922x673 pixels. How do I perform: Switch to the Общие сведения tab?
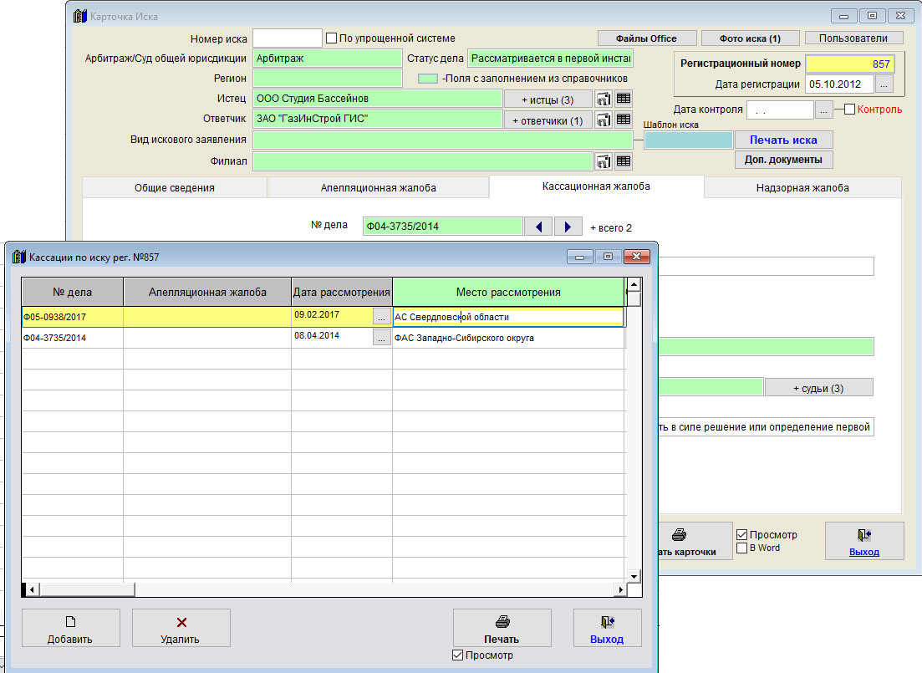click(175, 188)
